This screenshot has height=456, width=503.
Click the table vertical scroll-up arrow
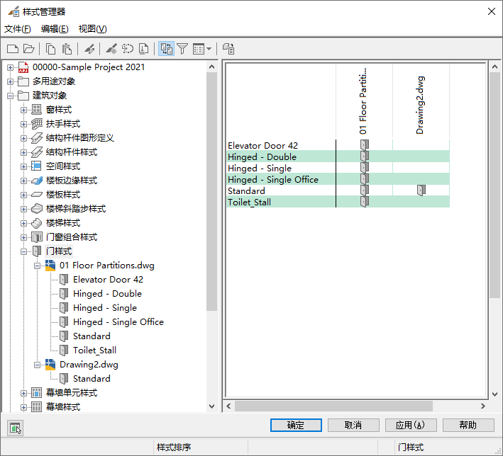pos(495,67)
